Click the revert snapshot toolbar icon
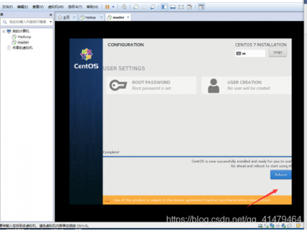The width and height of the screenshot is (307, 230). tap(144, 7)
